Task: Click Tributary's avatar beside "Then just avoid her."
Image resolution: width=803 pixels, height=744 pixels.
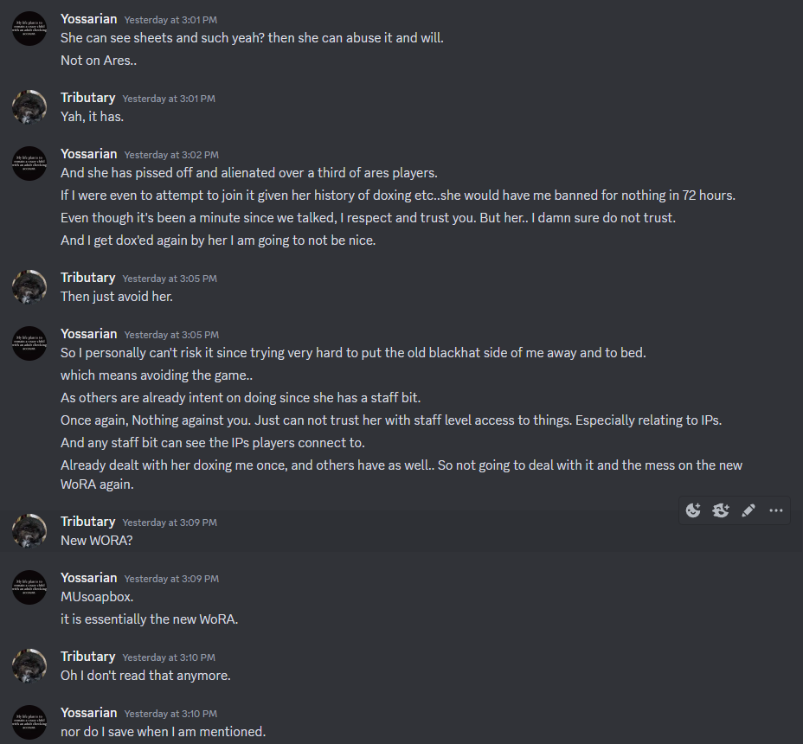Action: [29, 287]
